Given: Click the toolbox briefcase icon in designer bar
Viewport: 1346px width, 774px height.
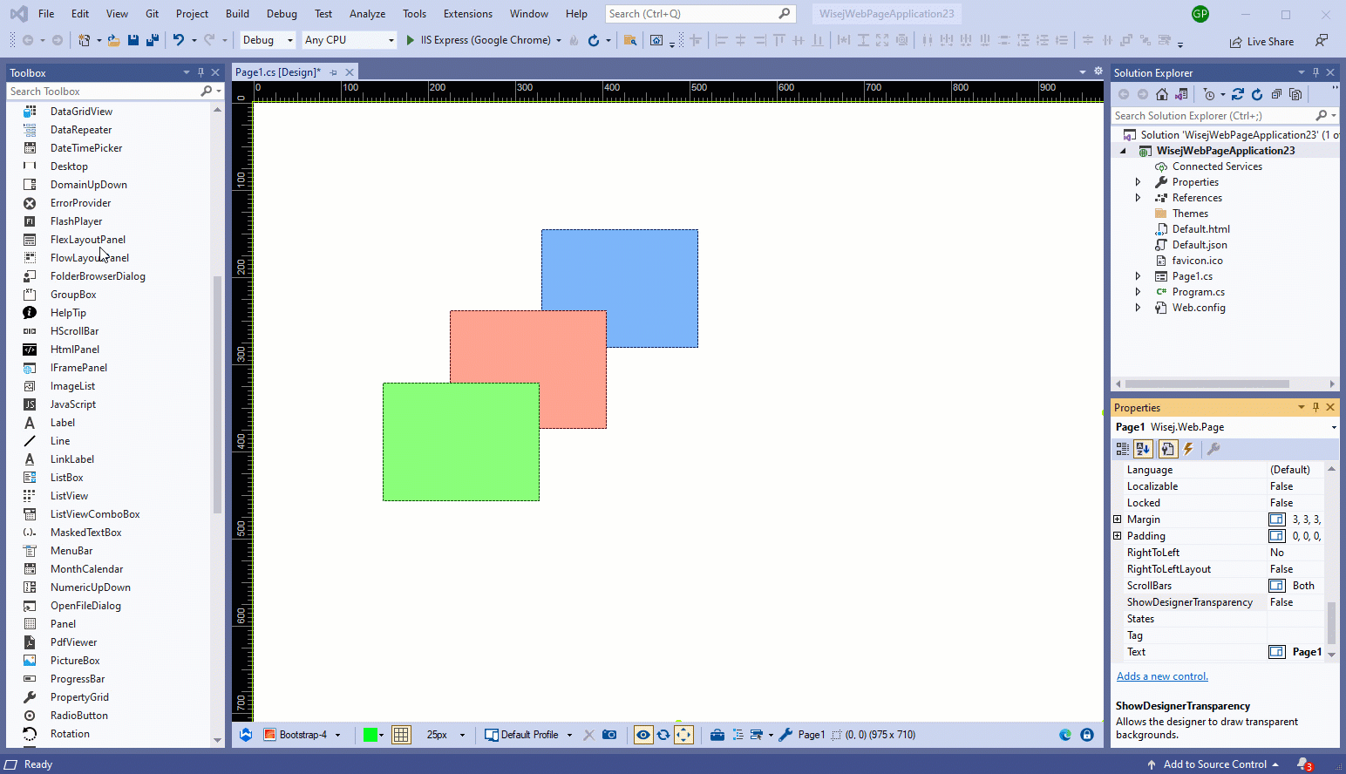Looking at the screenshot, I should 717,735.
